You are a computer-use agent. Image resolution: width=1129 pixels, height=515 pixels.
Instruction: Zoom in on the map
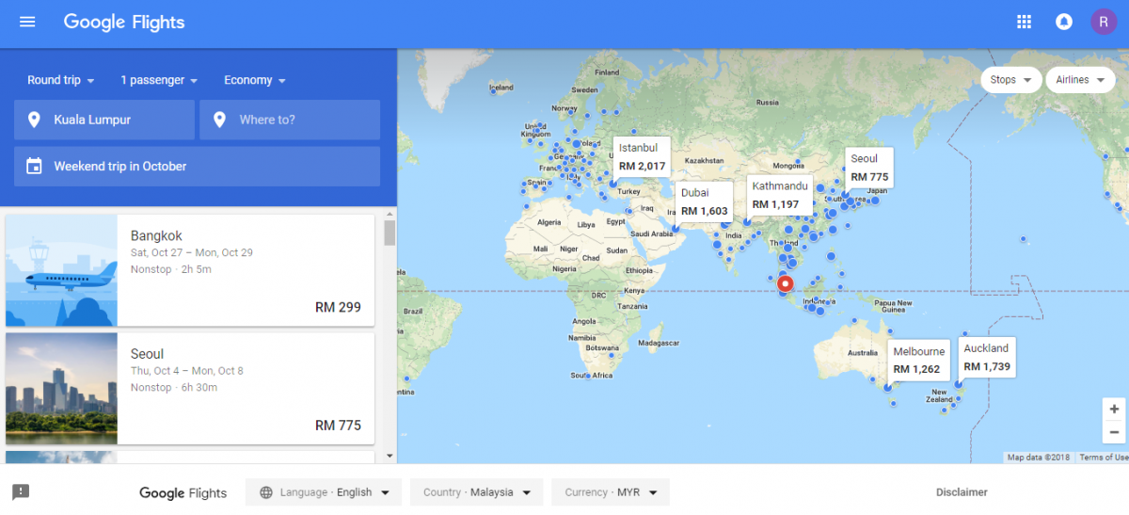click(x=1115, y=409)
